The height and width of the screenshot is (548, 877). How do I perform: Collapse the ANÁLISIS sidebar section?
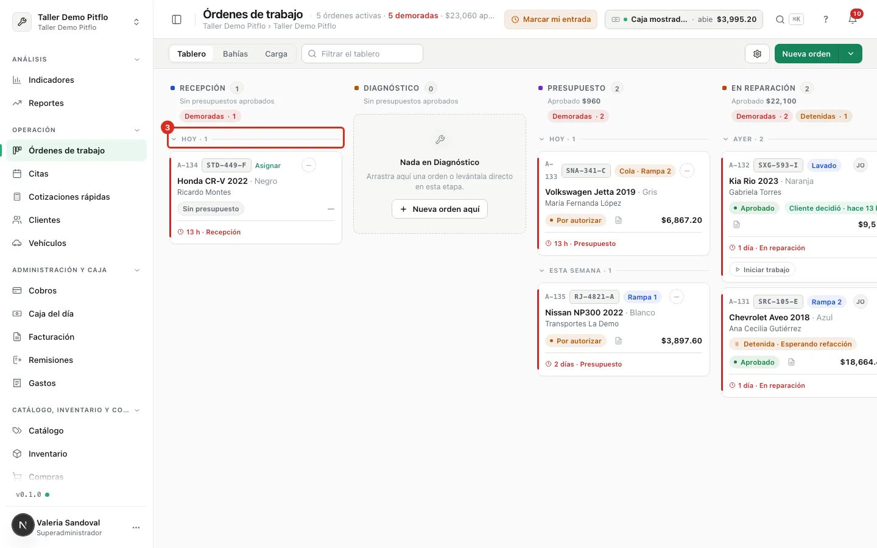(x=136, y=59)
